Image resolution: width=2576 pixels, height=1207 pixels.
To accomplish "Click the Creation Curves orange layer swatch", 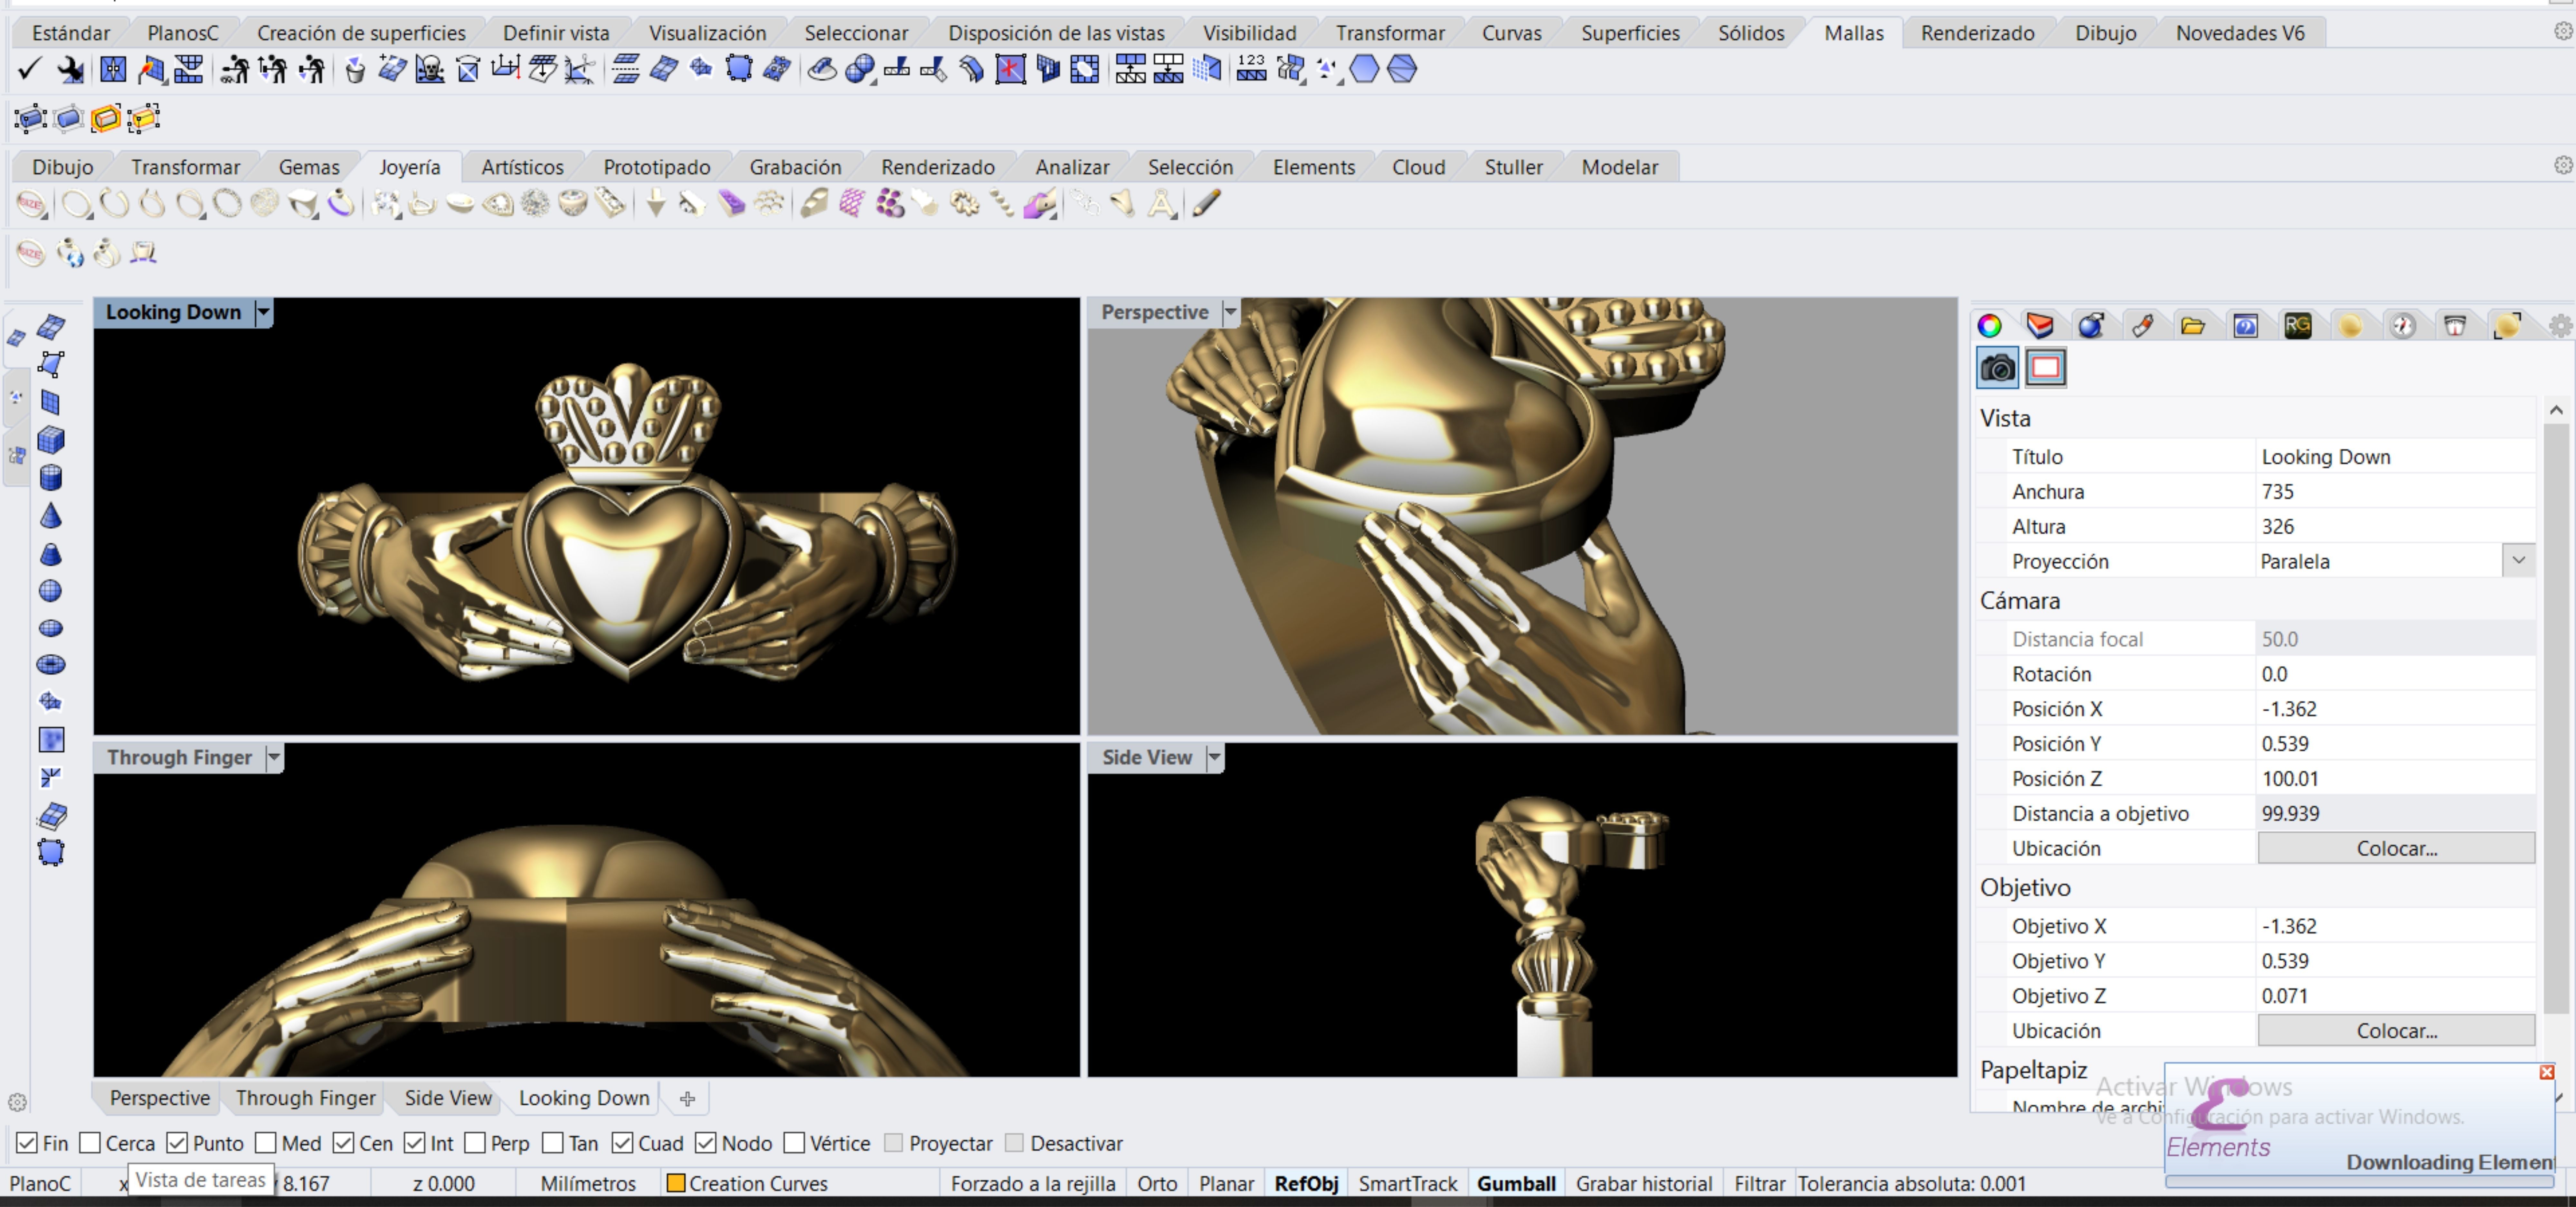I will coord(676,1183).
